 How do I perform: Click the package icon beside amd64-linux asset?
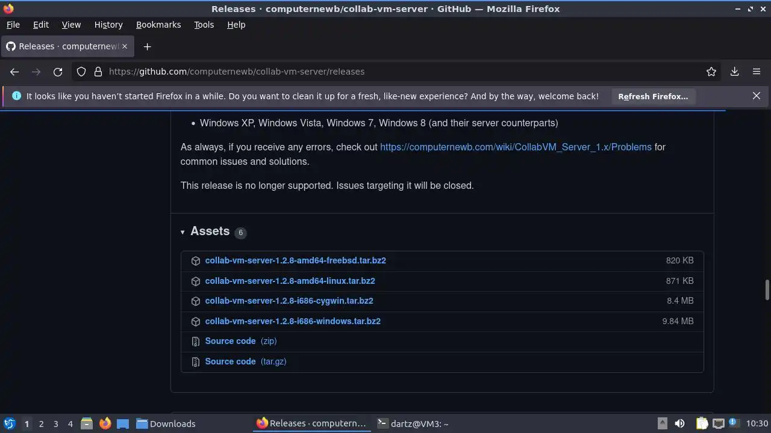coord(196,281)
